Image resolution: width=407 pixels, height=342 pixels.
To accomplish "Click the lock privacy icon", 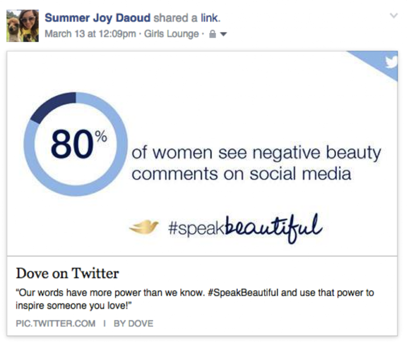I will pos(213,34).
